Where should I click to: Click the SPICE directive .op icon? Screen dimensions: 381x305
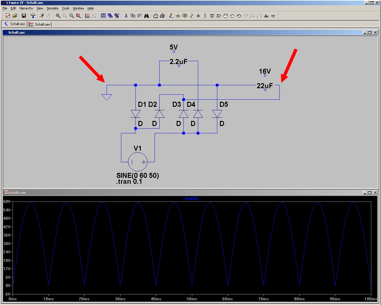273,16
